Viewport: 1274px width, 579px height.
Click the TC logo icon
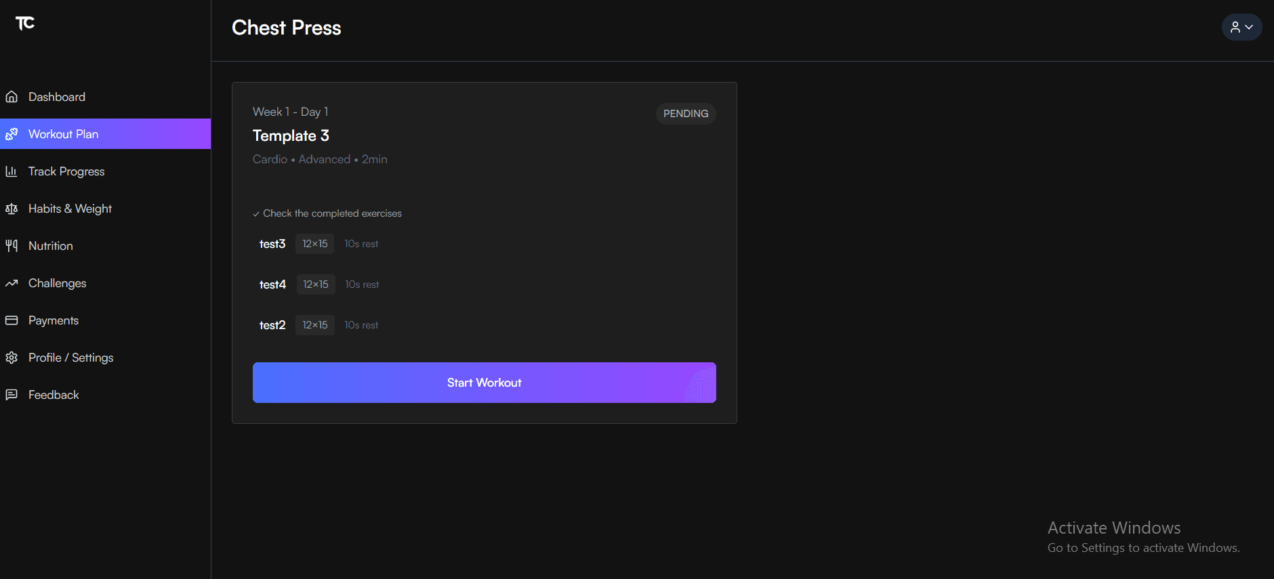pos(25,24)
